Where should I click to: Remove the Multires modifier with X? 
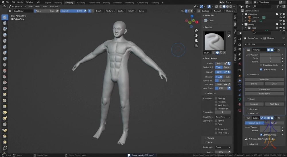click(279, 50)
